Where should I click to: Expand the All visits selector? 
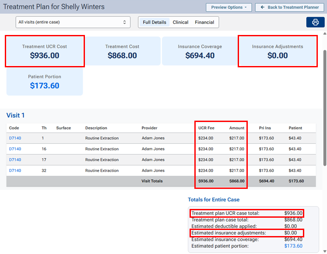73,22
